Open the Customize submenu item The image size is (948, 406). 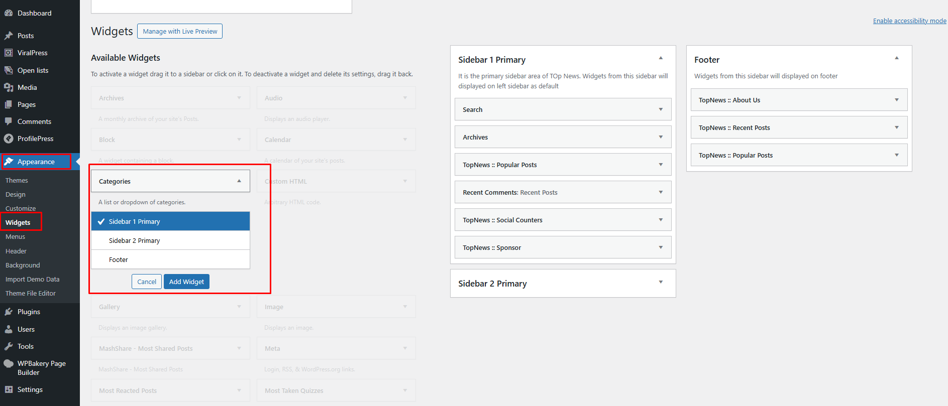21,208
